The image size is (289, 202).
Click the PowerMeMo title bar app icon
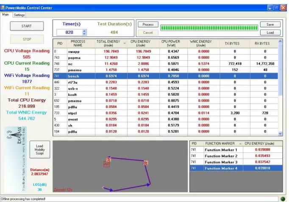click(3, 8)
